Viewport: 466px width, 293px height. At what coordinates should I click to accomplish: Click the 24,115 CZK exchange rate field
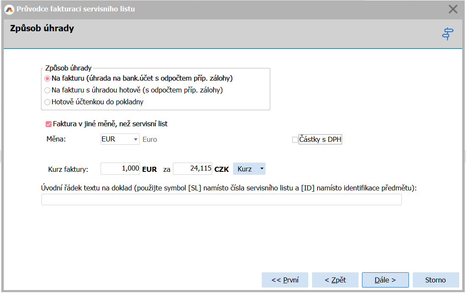192,169
